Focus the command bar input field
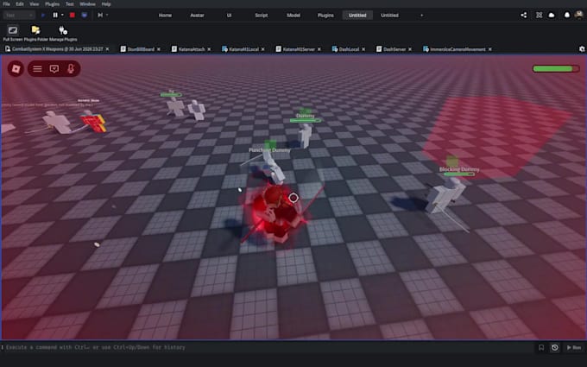 [x=268, y=347]
